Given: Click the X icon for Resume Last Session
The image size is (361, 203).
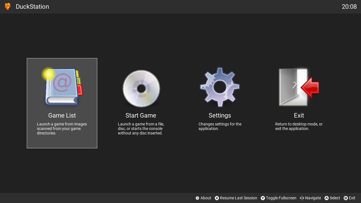Looking at the screenshot, I should point(217,198).
